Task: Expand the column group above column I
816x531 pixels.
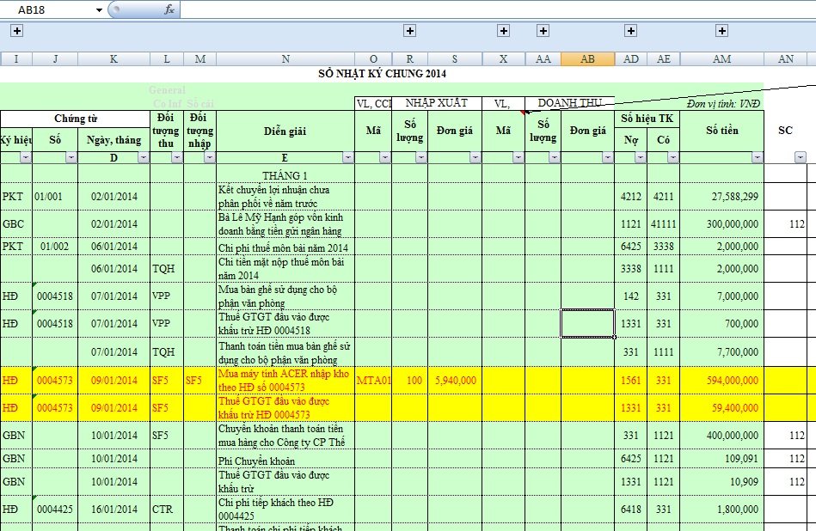Action: pyautogui.click(x=16, y=31)
